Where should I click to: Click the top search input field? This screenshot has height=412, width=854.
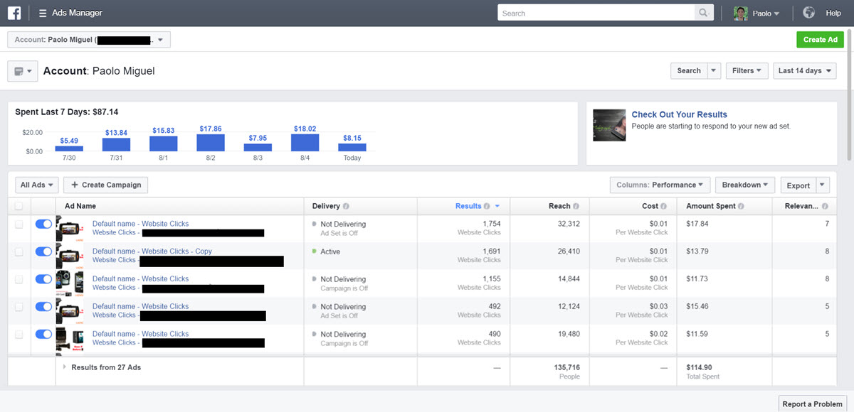click(x=596, y=13)
